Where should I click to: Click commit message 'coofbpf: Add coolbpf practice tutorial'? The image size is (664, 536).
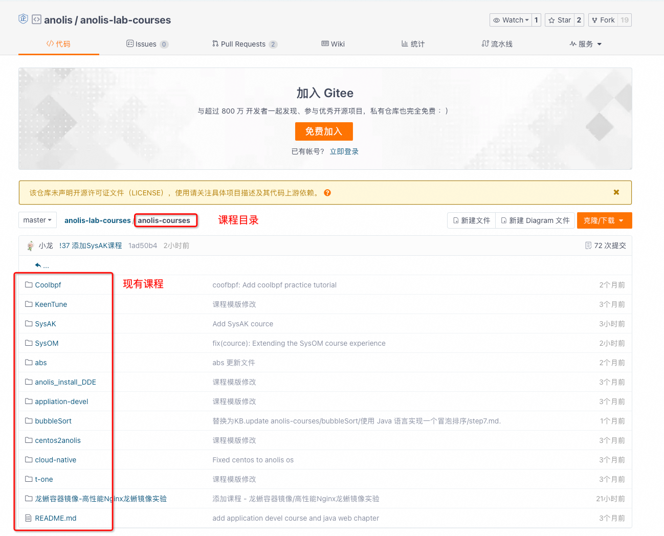pyautogui.click(x=275, y=285)
